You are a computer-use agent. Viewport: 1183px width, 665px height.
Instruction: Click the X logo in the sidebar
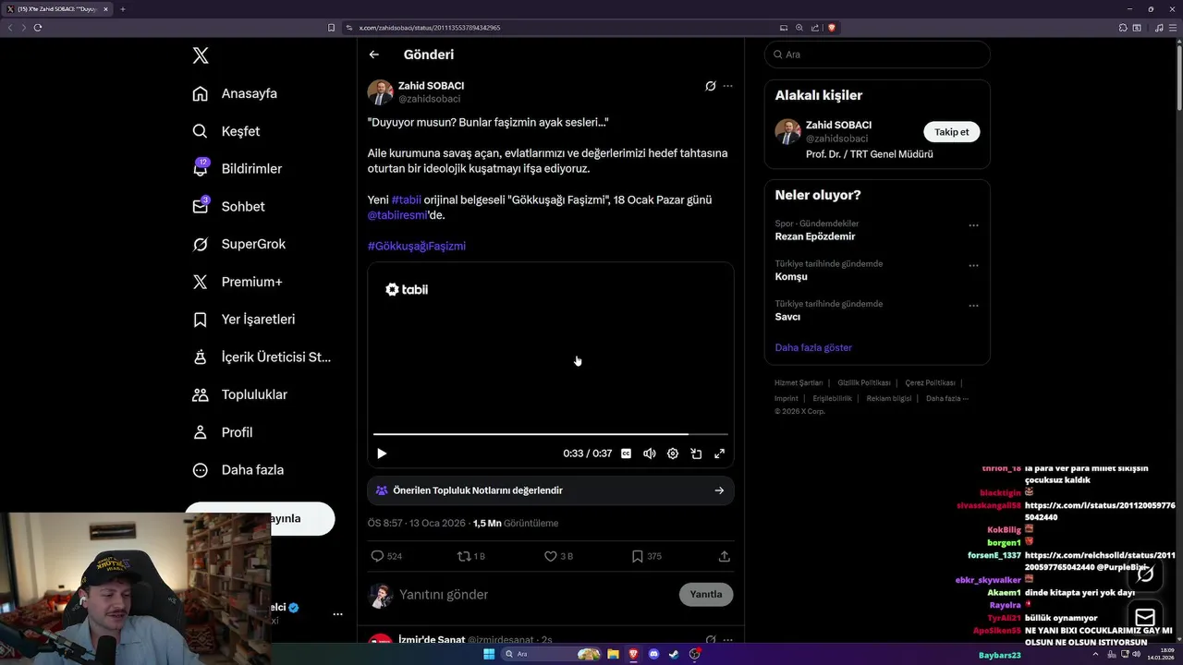pyautogui.click(x=201, y=55)
